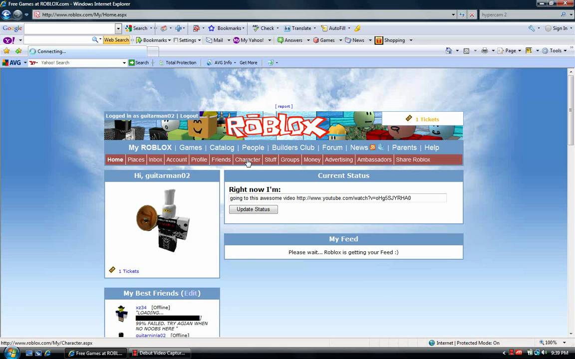
Task: Toggle Yahoo toolbar Settings checkbox
Action: 176,40
